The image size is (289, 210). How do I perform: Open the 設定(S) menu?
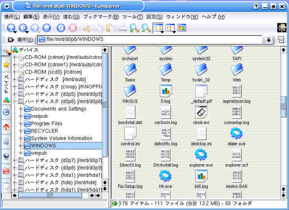click(x=155, y=17)
